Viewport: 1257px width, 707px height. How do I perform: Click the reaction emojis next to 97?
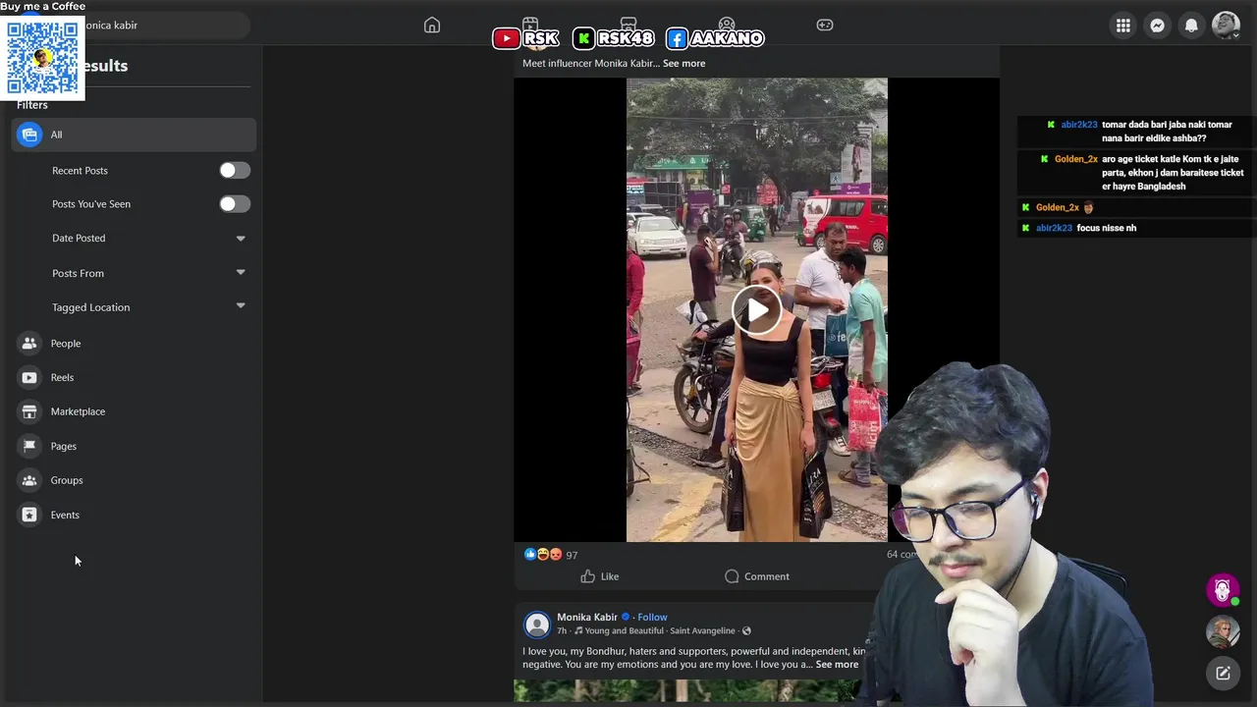[x=543, y=555]
